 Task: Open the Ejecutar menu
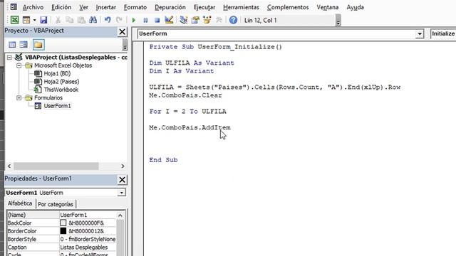204,7
